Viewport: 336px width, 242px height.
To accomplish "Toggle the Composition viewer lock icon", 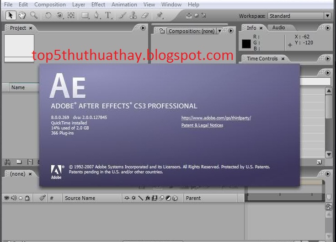I will tap(162, 31).
